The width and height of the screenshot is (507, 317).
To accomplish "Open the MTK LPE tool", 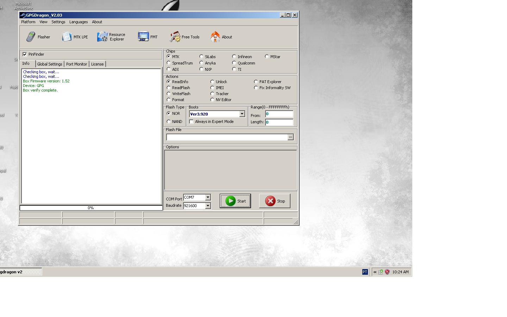I will click(x=75, y=37).
